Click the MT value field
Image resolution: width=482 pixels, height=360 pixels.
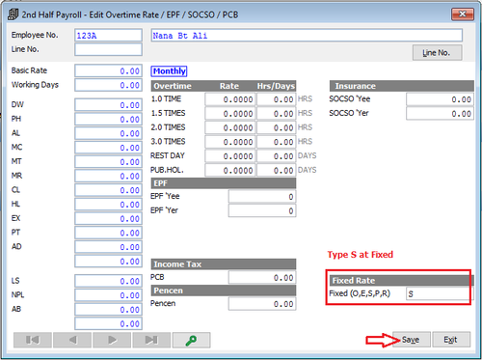pos(108,161)
